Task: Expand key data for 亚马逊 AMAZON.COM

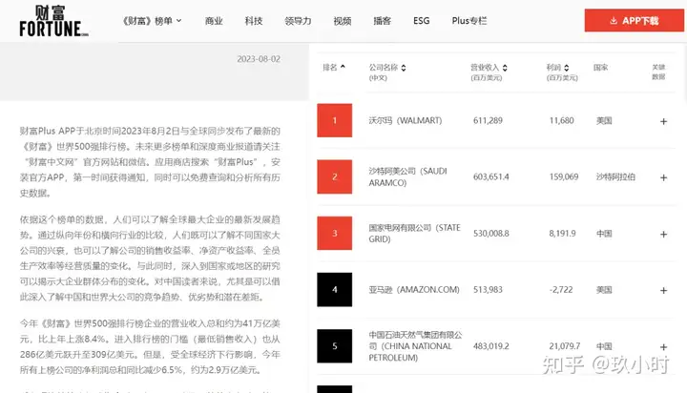Action: coord(664,290)
